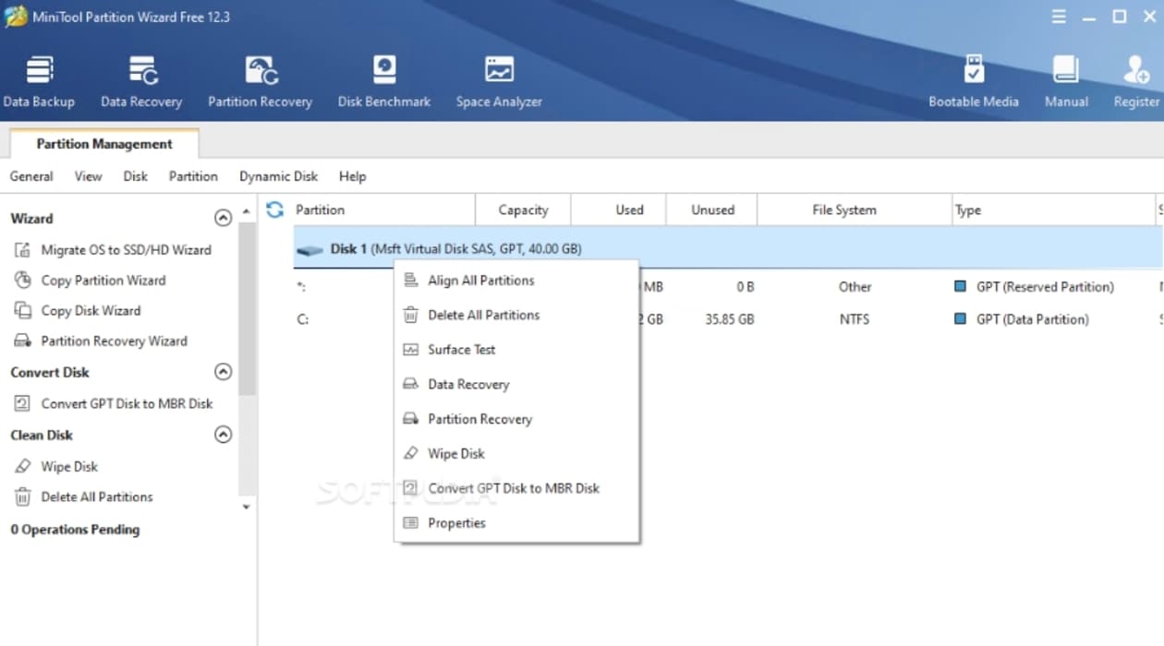This screenshot has height=646, width=1164.
Task: Click the Partition Recovery Wizard icon
Action: click(23, 341)
